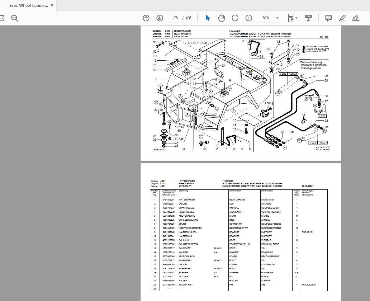Open the save file options dropdown
This screenshot has height=301, width=370.
tap(291, 18)
